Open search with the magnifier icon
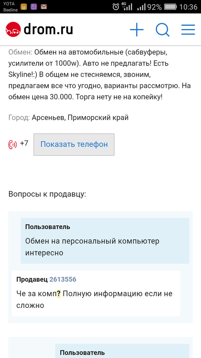 click(x=162, y=30)
